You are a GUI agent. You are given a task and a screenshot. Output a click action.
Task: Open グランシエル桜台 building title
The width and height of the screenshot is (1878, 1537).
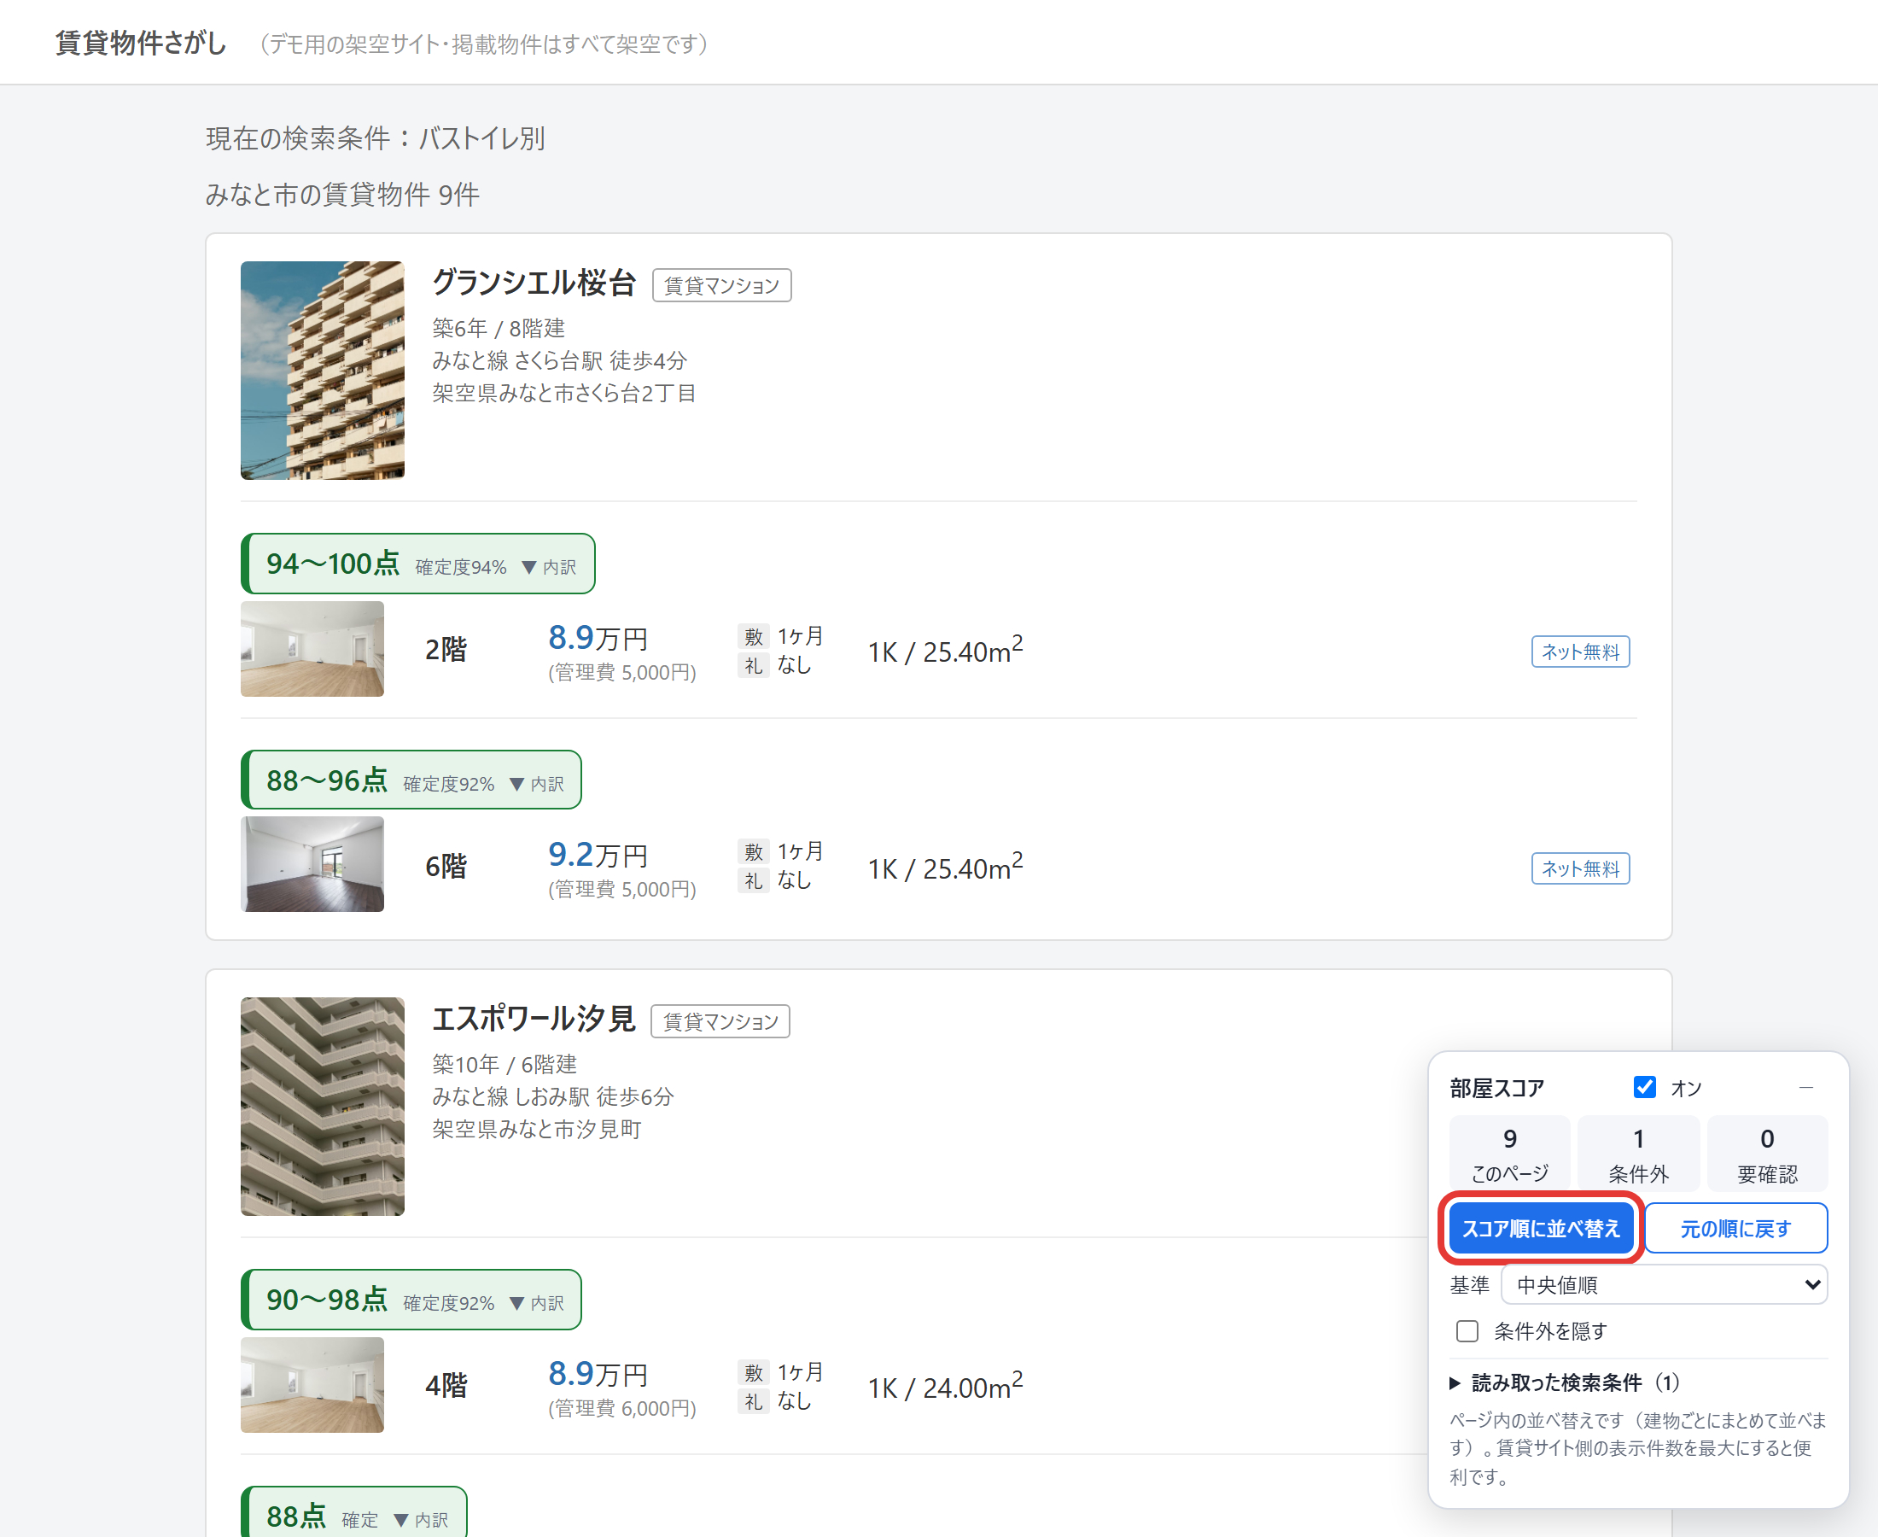[534, 283]
